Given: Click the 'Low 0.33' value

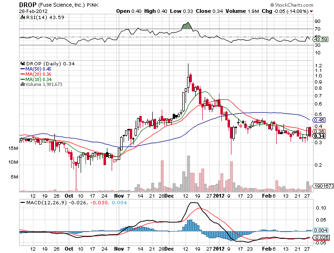Looking at the screenshot, I should [x=181, y=11].
